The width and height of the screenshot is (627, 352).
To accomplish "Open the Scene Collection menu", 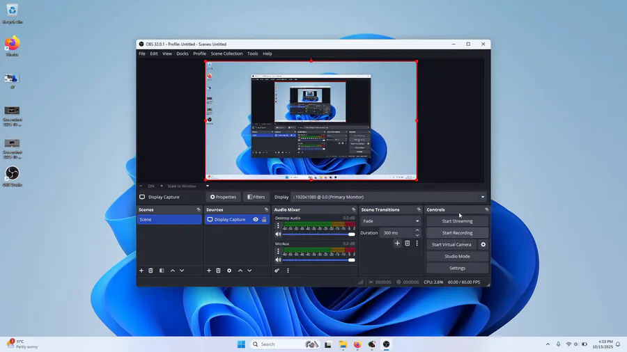I will click(x=226, y=54).
